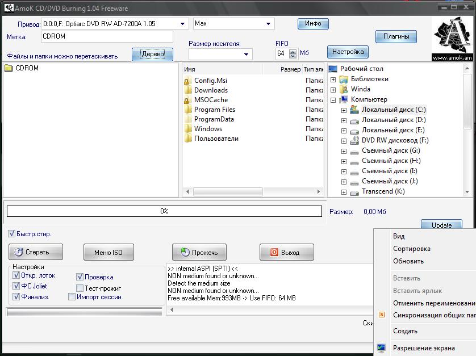Choose Отменить переименование in context menu
This screenshot has height=356, width=476.
(x=425, y=303)
